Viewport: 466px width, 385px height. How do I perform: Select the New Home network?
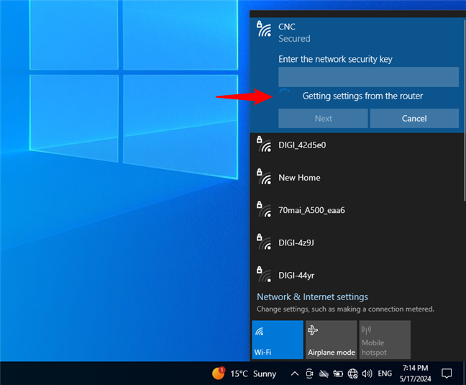[x=357, y=178]
